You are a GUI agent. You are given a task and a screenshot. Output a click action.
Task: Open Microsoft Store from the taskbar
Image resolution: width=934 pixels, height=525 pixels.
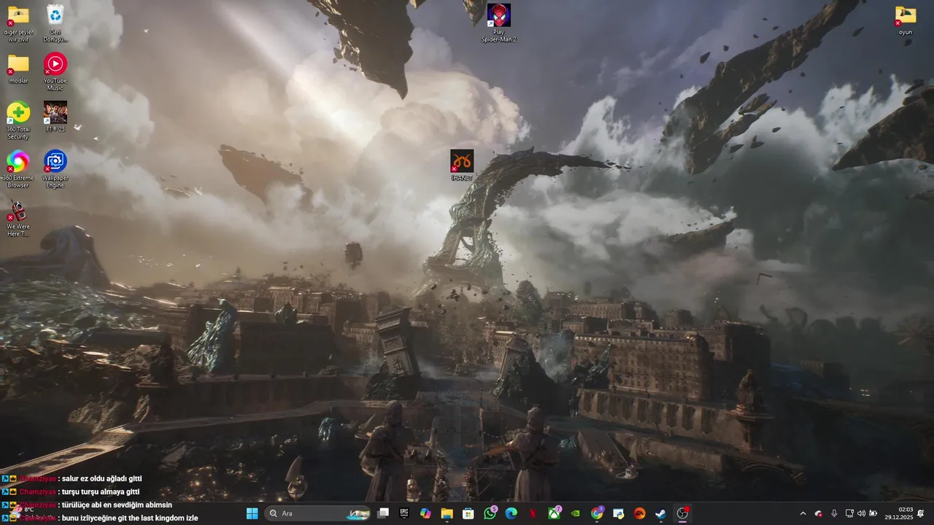[x=468, y=513]
